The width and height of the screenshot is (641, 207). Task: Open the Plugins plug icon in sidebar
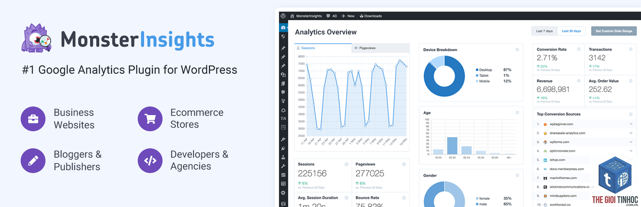(283, 148)
